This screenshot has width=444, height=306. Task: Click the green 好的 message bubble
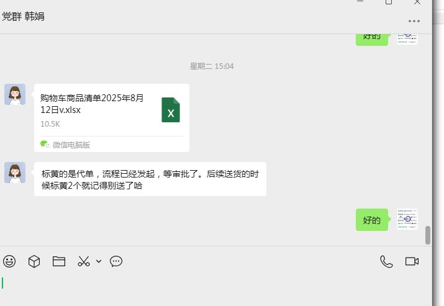(x=372, y=220)
